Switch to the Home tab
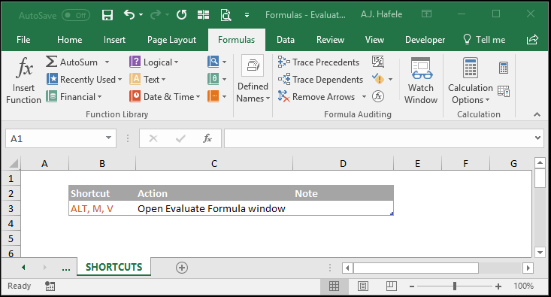Viewport: 551px width, 297px height. [70, 40]
